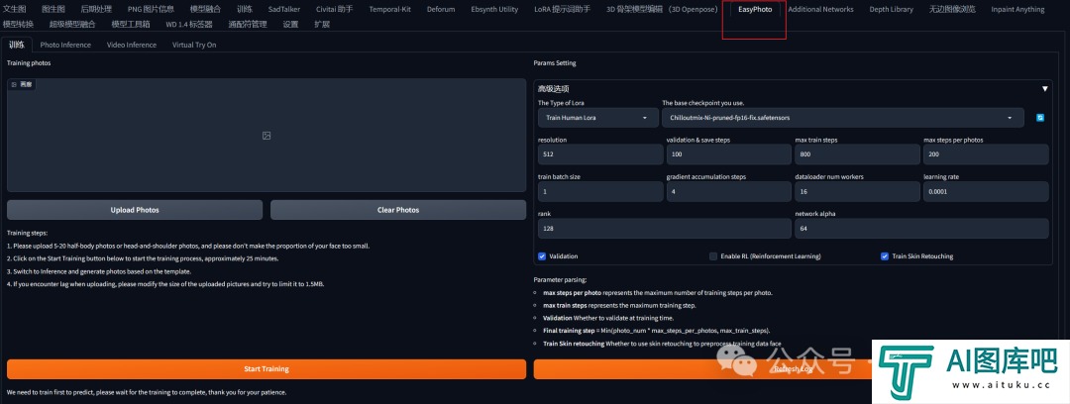Click the resolution field showing 512
This screenshot has width=1070, height=404.
[x=600, y=154]
